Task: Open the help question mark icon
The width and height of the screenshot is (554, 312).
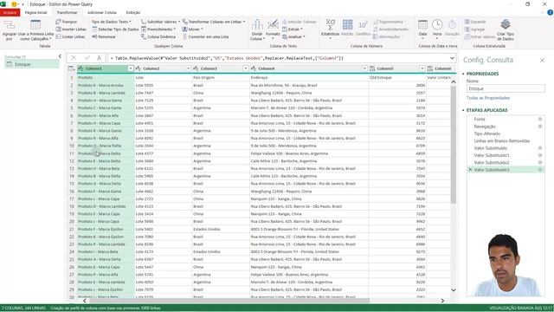Action: click(x=550, y=12)
